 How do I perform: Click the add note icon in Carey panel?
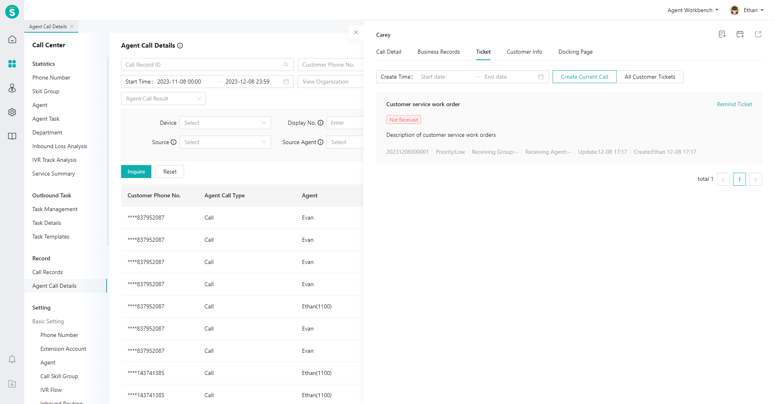(722, 34)
